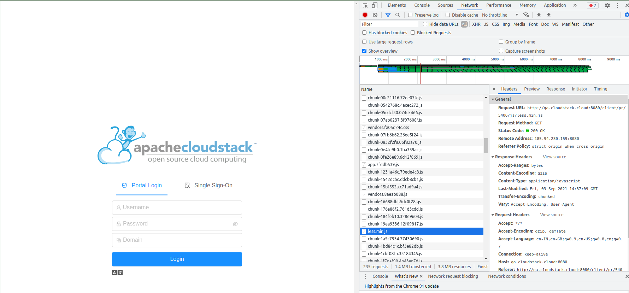
Task: Check Hide data URLs checkbox
Action: click(425, 24)
